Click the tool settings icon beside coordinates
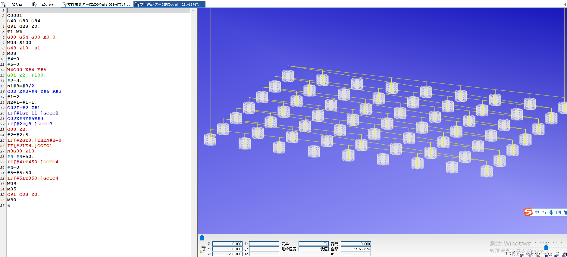This screenshot has width=567, height=257. 203,249
